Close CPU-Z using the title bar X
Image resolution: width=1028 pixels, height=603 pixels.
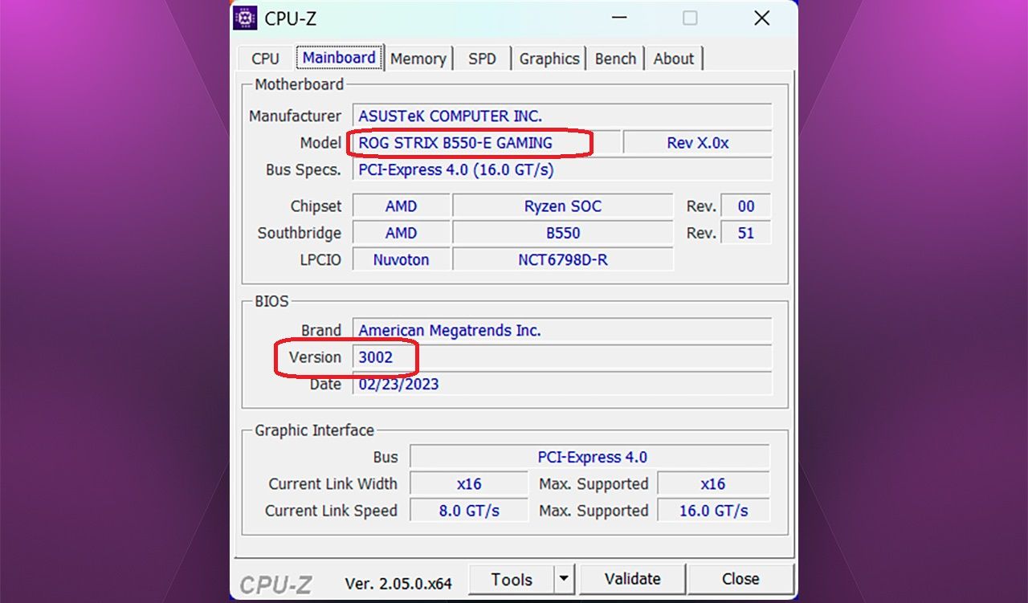pyautogui.click(x=761, y=18)
